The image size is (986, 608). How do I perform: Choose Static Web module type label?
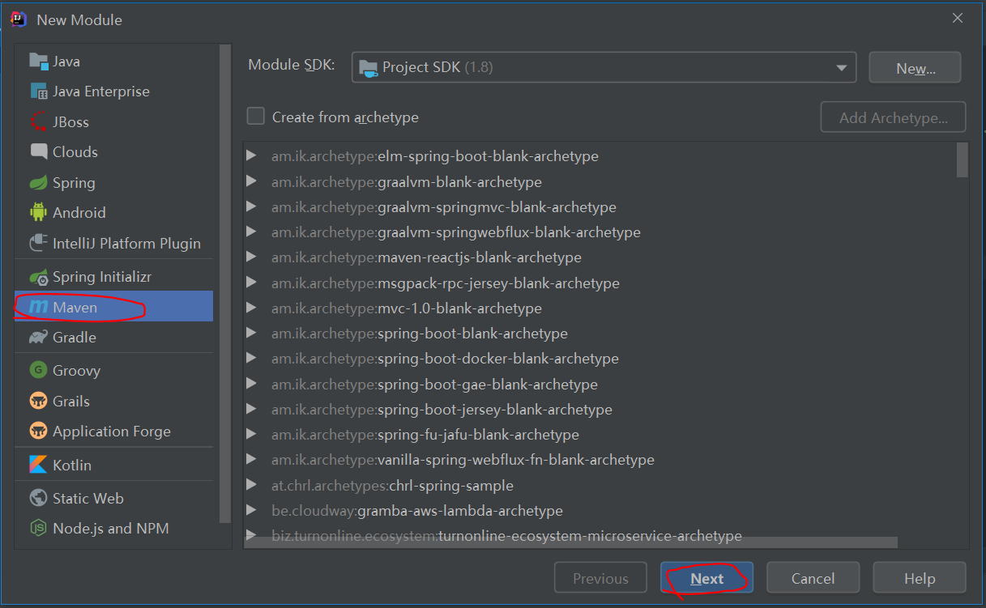tap(88, 498)
